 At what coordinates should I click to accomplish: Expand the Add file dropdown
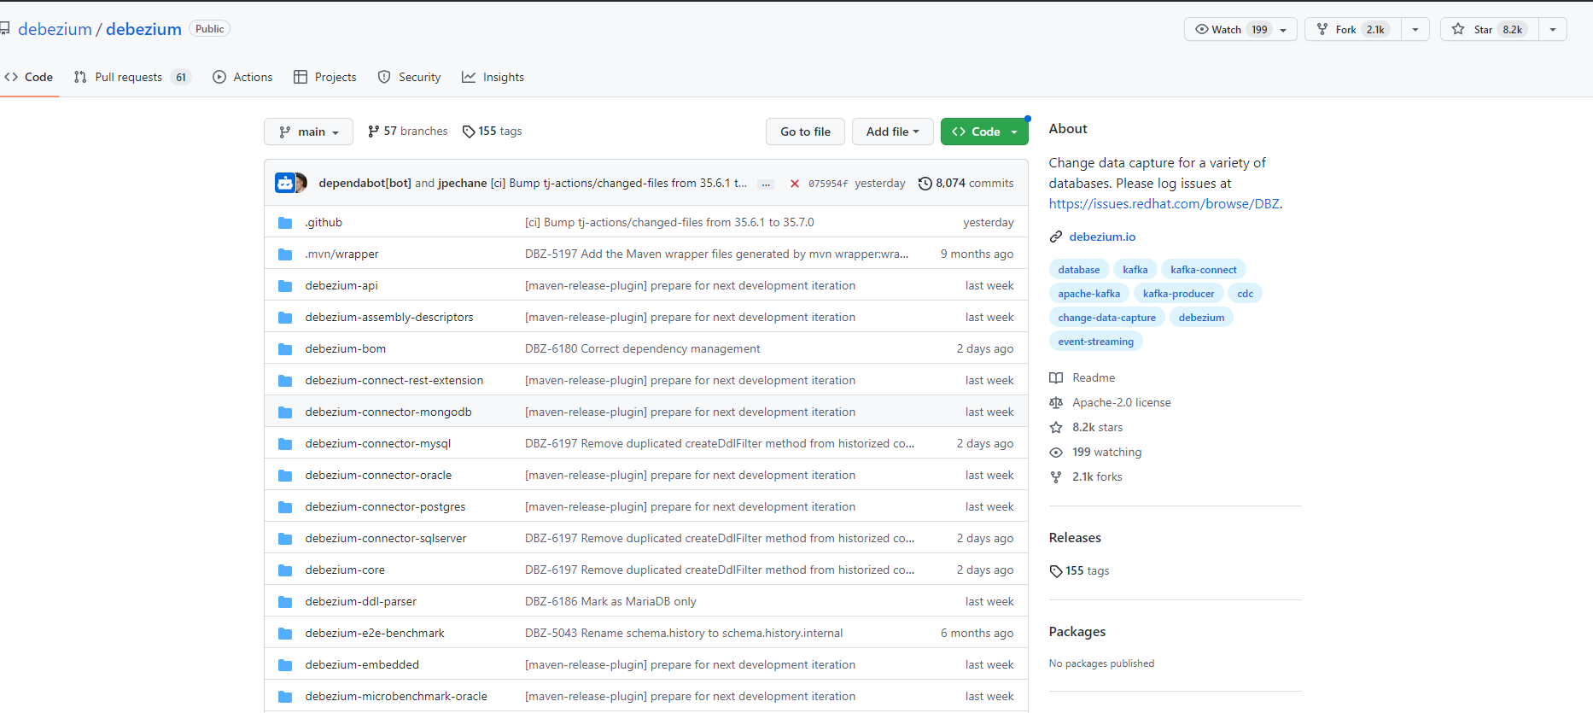(x=892, y=131)
